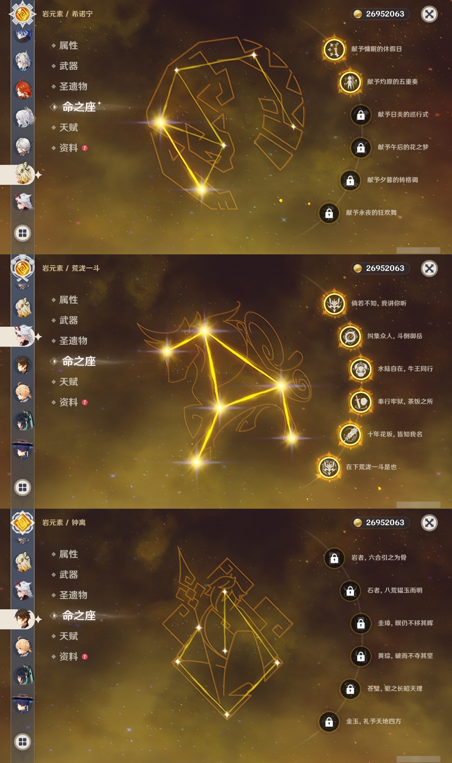Select the red-haired character avatar in sidebar
The image size is (452, 763).
click(23, 90)
